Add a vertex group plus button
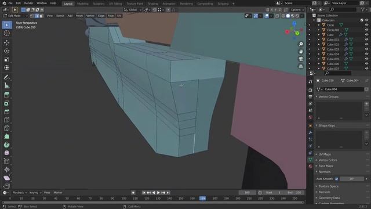 pyautogui.click(x=366, y=103)
